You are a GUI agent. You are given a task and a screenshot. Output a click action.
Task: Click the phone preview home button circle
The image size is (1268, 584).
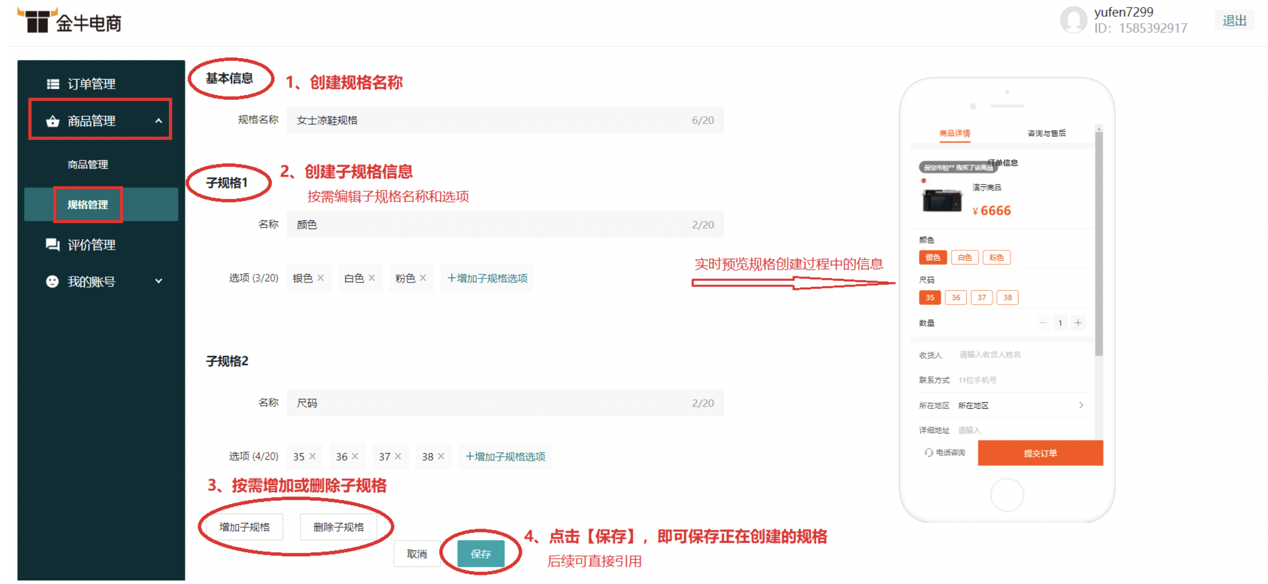point(1007,495)
